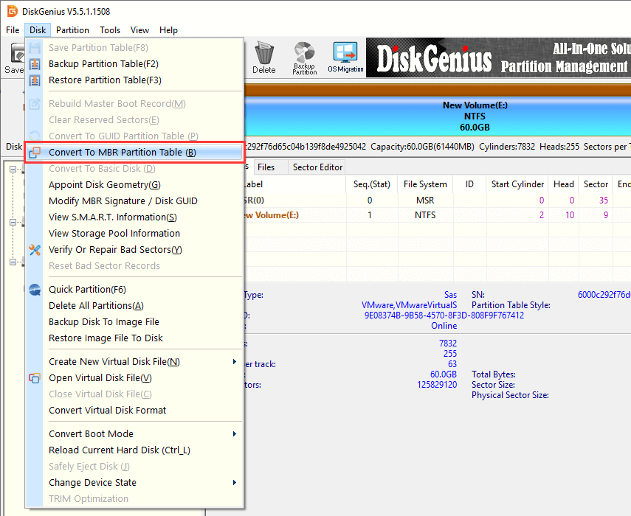Click the Open Virtual Disk File icon

pyautogui.click(x=35, y=378)
